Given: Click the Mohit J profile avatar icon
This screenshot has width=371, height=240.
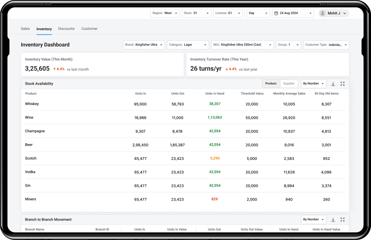Looking at the screenshot, I should pos(323,13).
